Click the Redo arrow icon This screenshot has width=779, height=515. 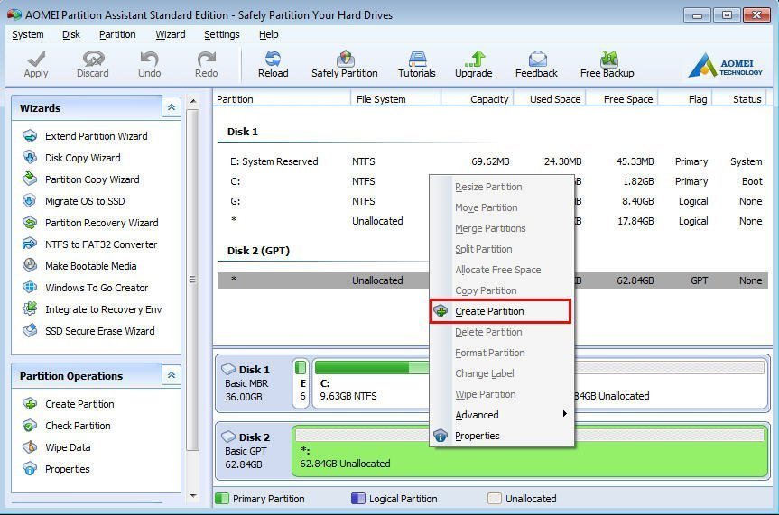tap(206, 60)
